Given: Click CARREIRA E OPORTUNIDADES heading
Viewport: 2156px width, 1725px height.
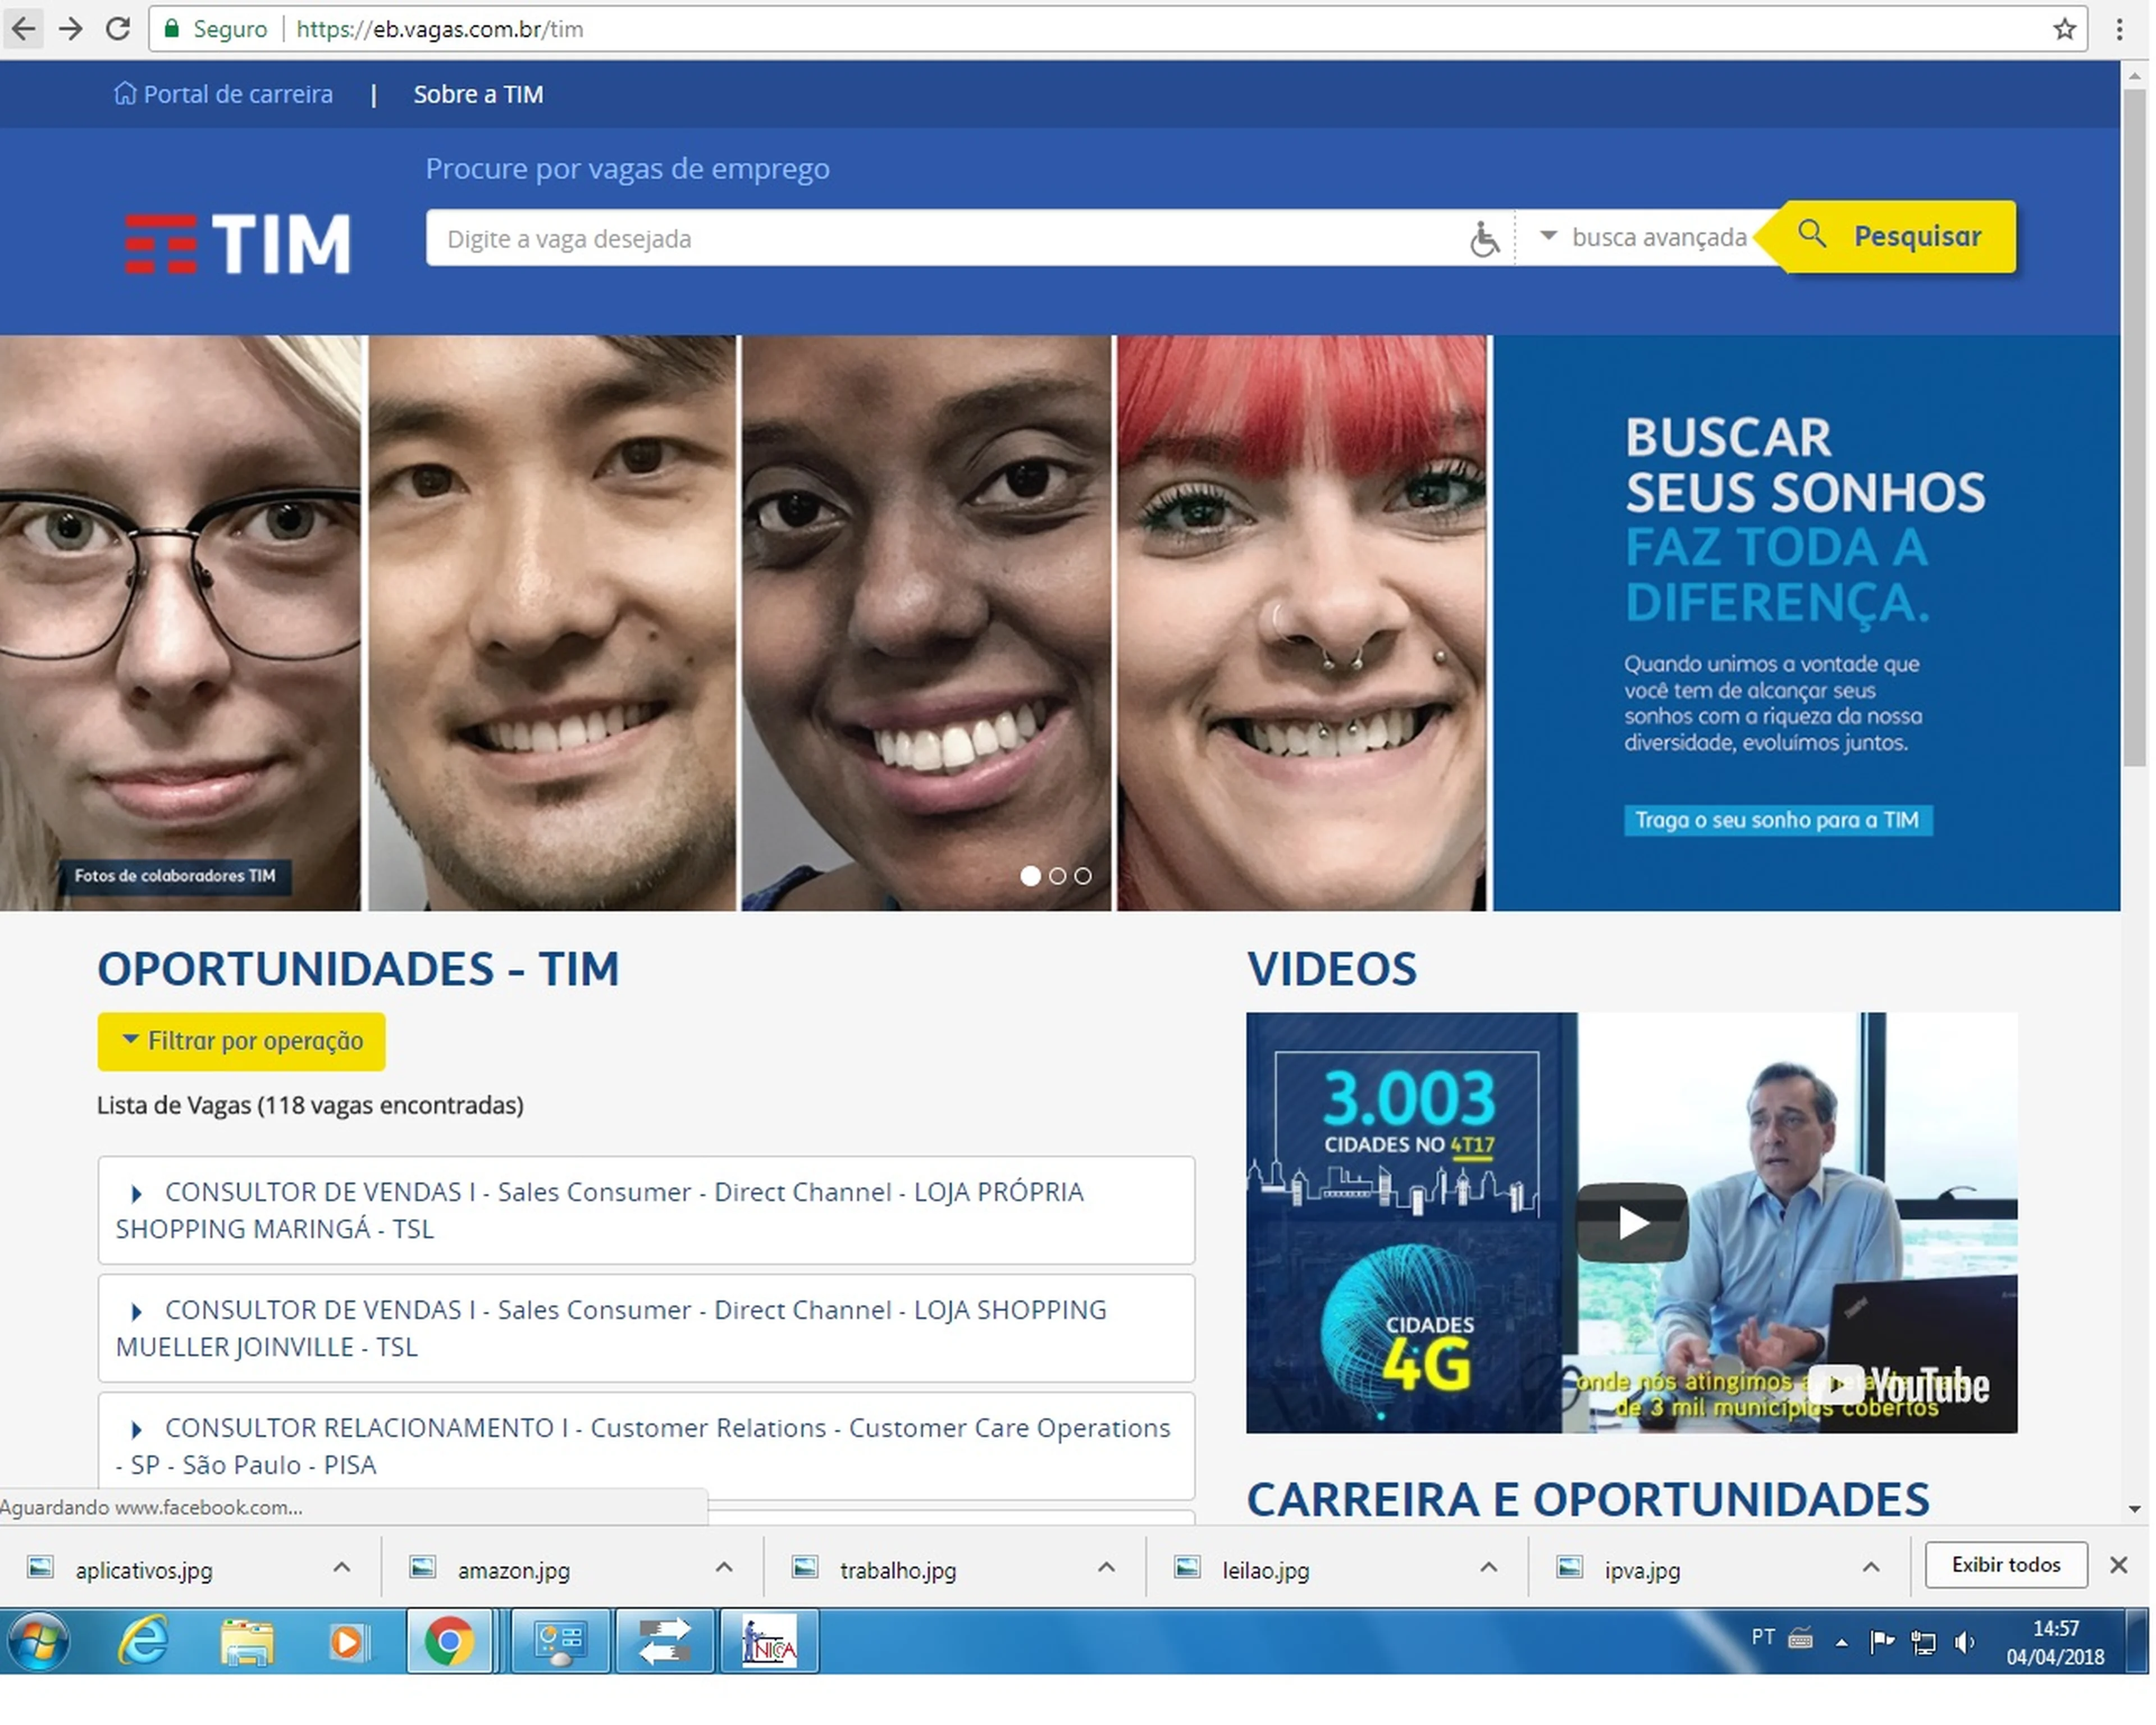Looking at the screenshot, I should (x=1588, y=1500).
